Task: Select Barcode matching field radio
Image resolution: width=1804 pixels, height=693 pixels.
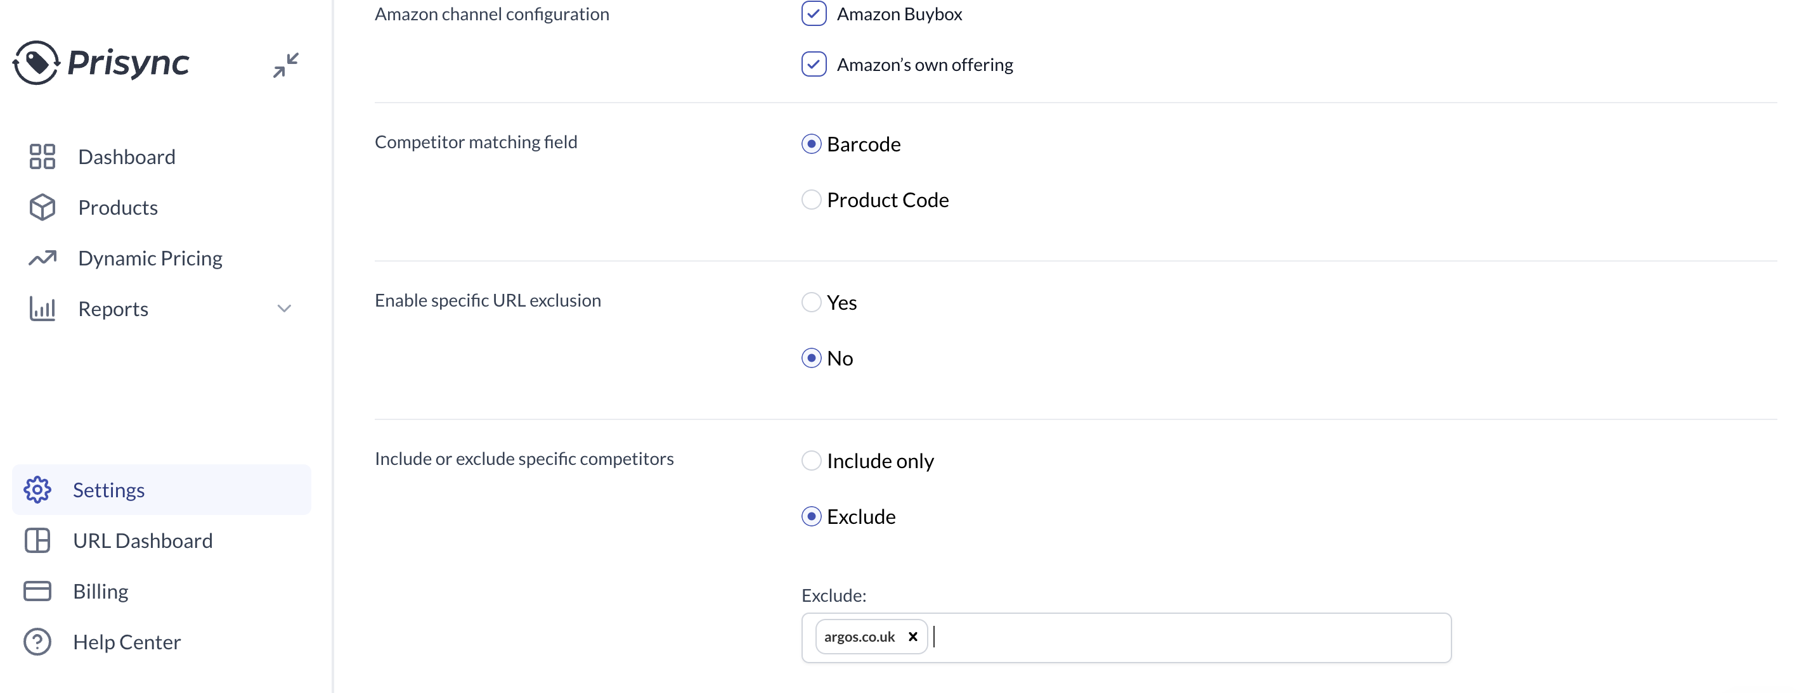Action: coord(811,144)
